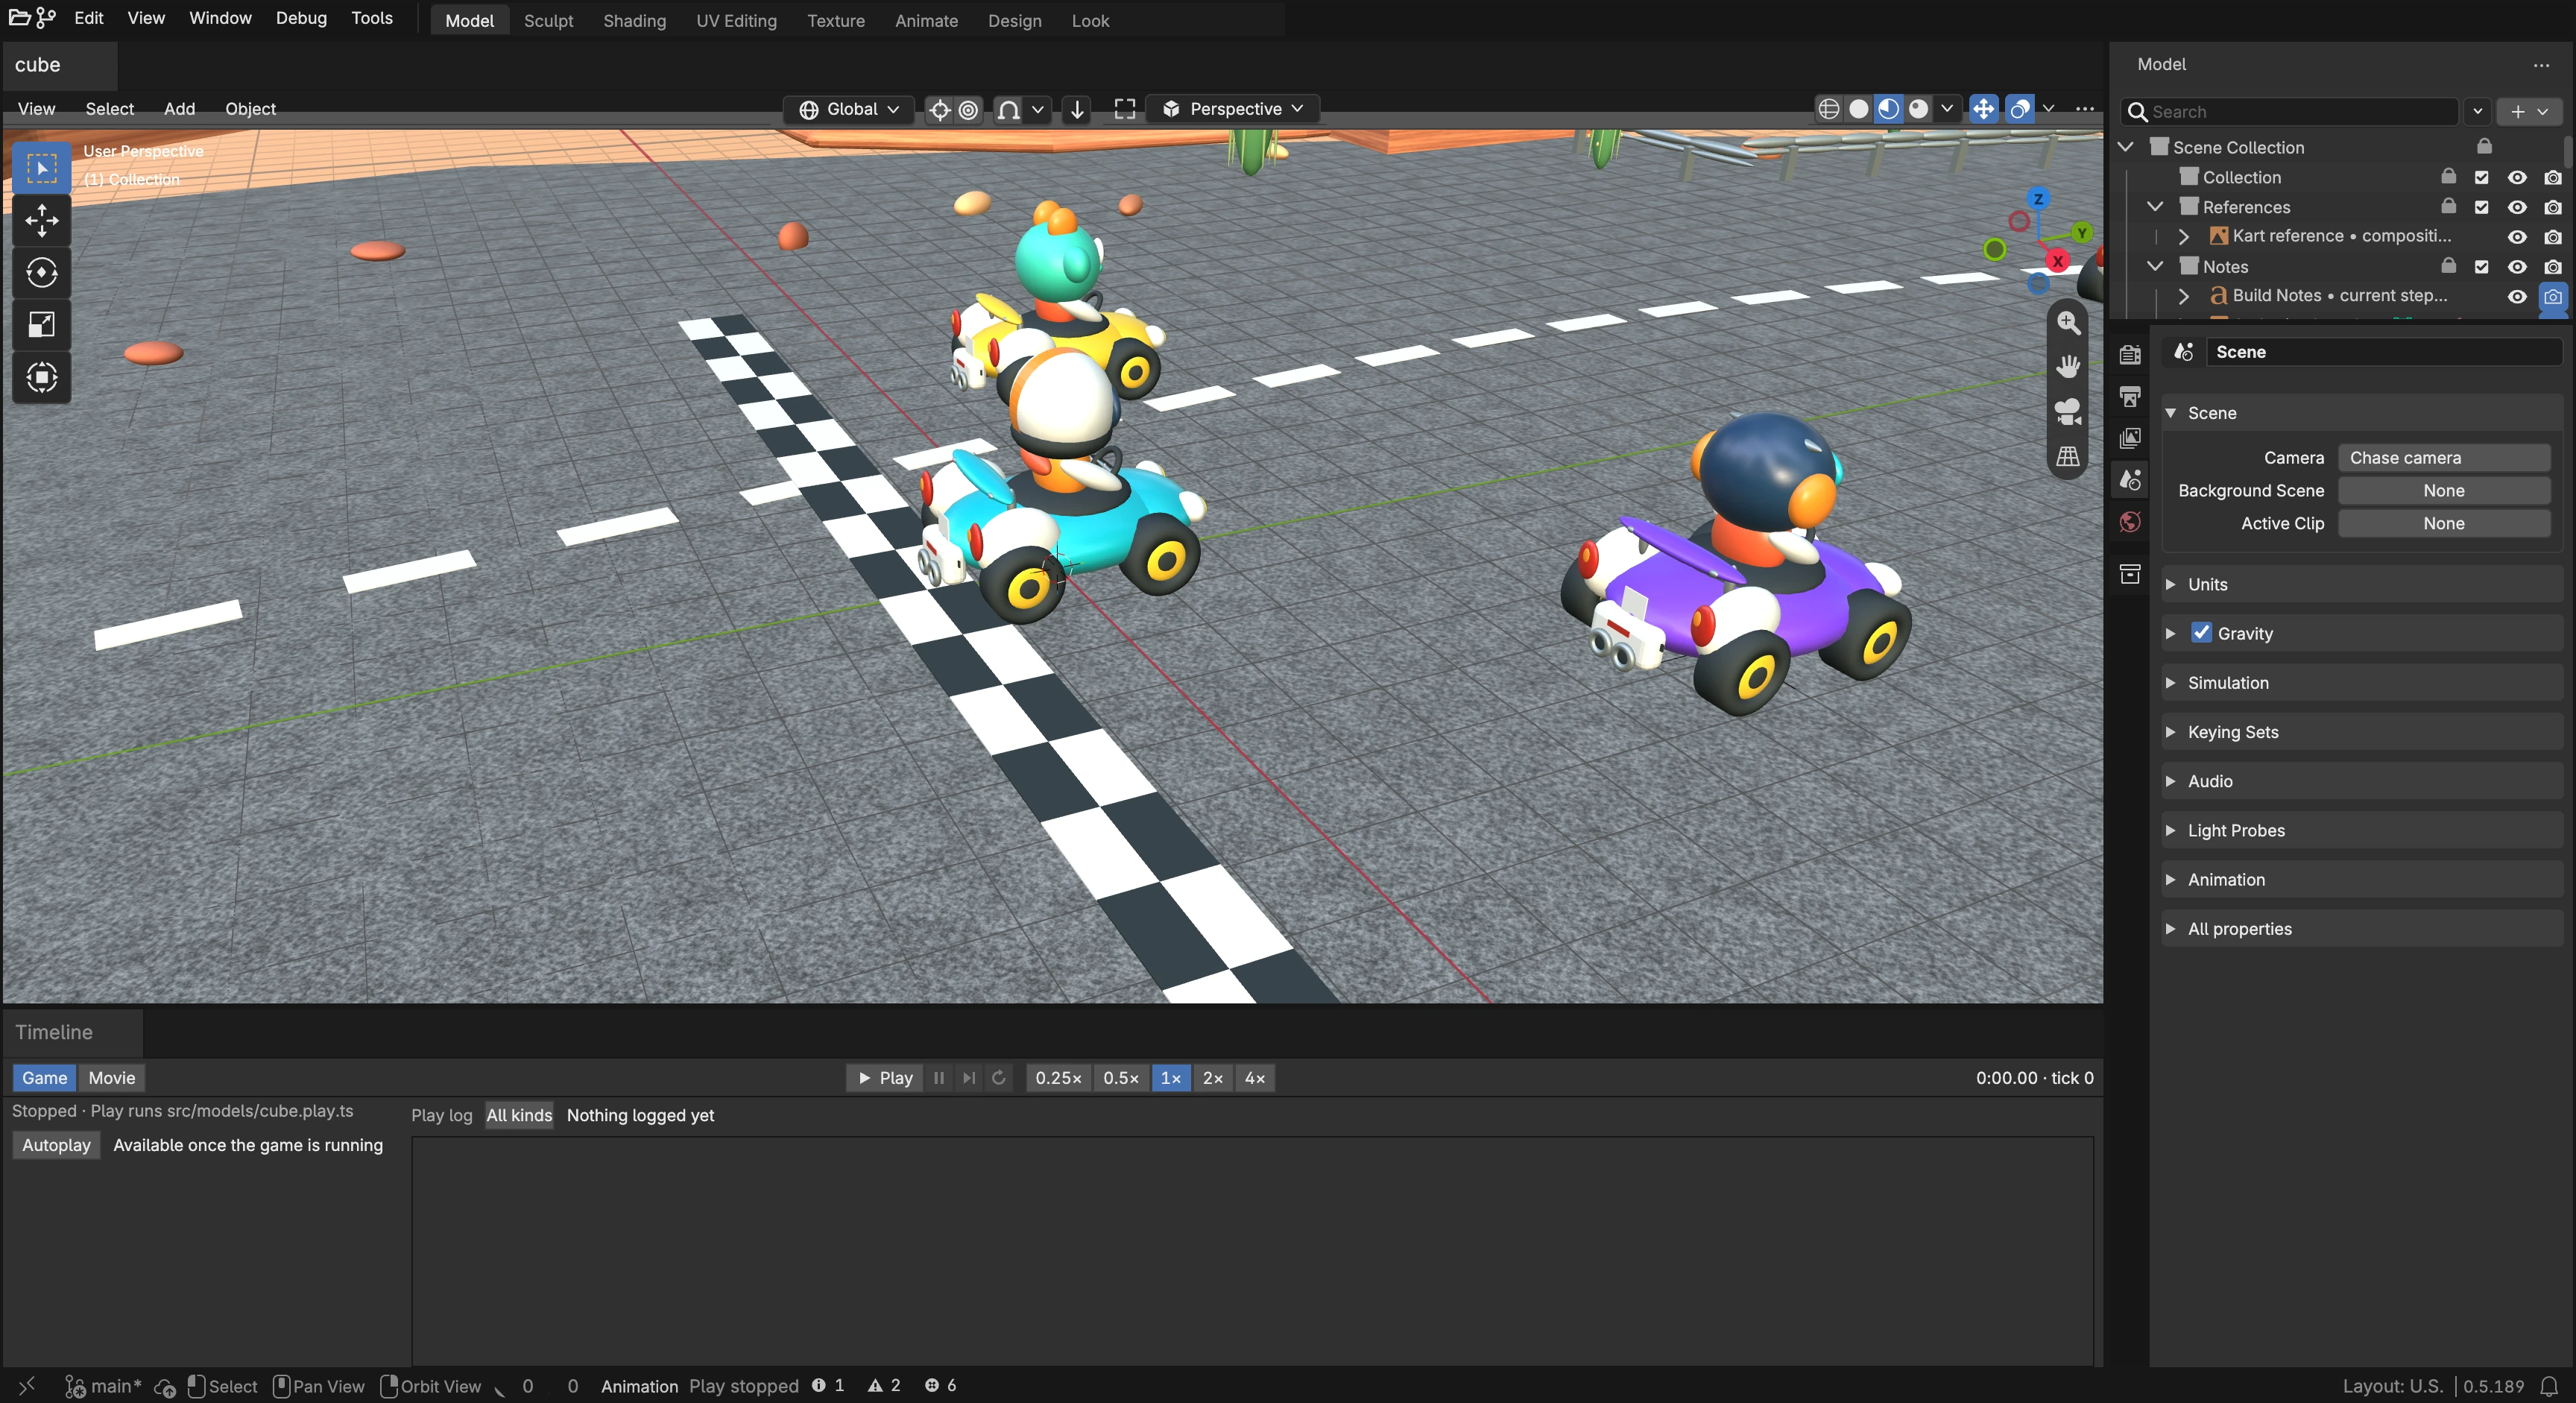The height and width of the screenshot is (1403, 2576).
Task: Toggle the overlays button in the header
Action: (2019, 109)
